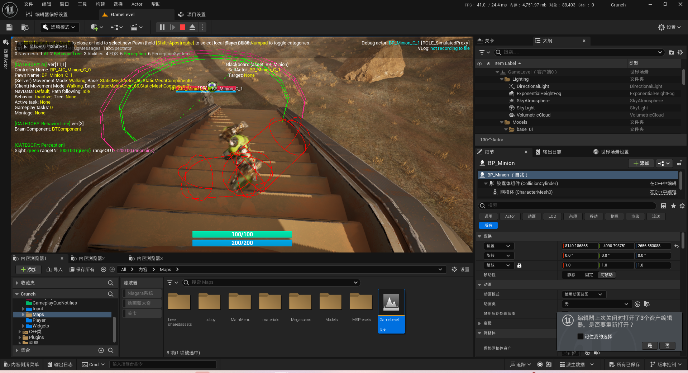Set mobility to static
688x373 pixels.
pyautogui.click(x=571, y=275)
